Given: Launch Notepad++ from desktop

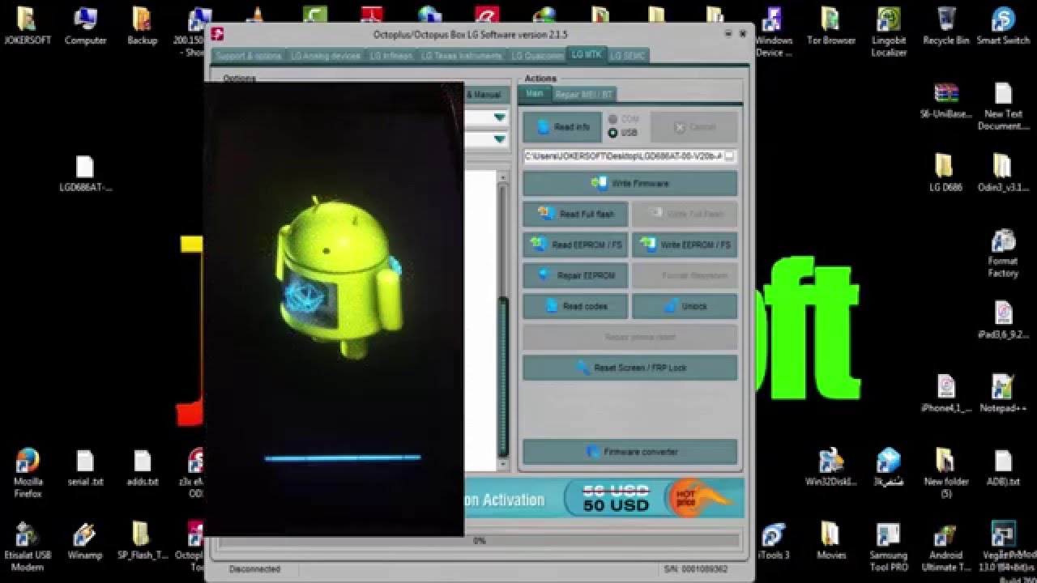Looking at the screenshot, I should (x=1003, y=394).
